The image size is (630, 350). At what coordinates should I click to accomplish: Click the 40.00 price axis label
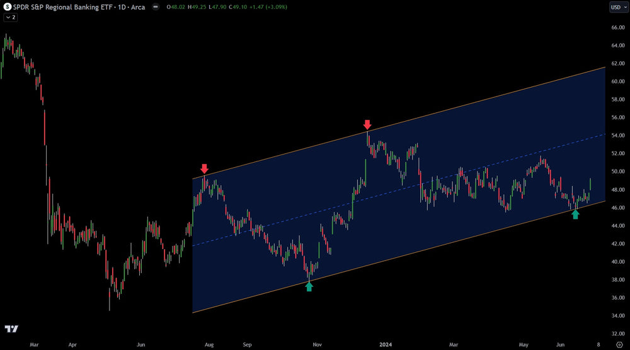[618, 262]
